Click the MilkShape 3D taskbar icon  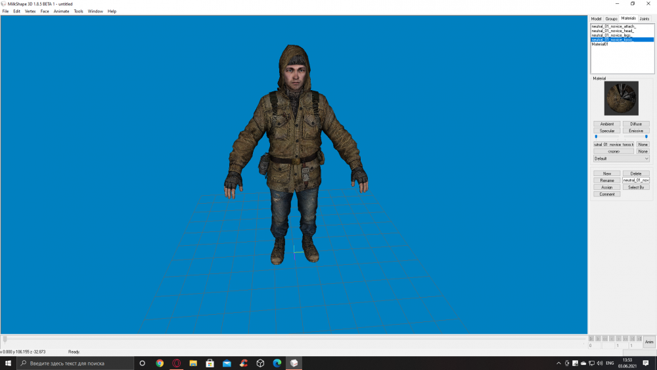[x=294, y=363]
